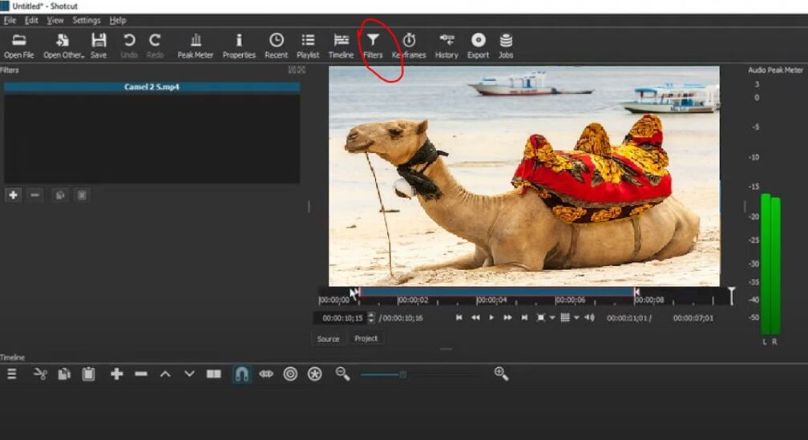The width and height of the screenshot is (808, 440).
Task: Cut selection with timeline scissors icon
Action: pyautogui.click(x=40, y=374)
